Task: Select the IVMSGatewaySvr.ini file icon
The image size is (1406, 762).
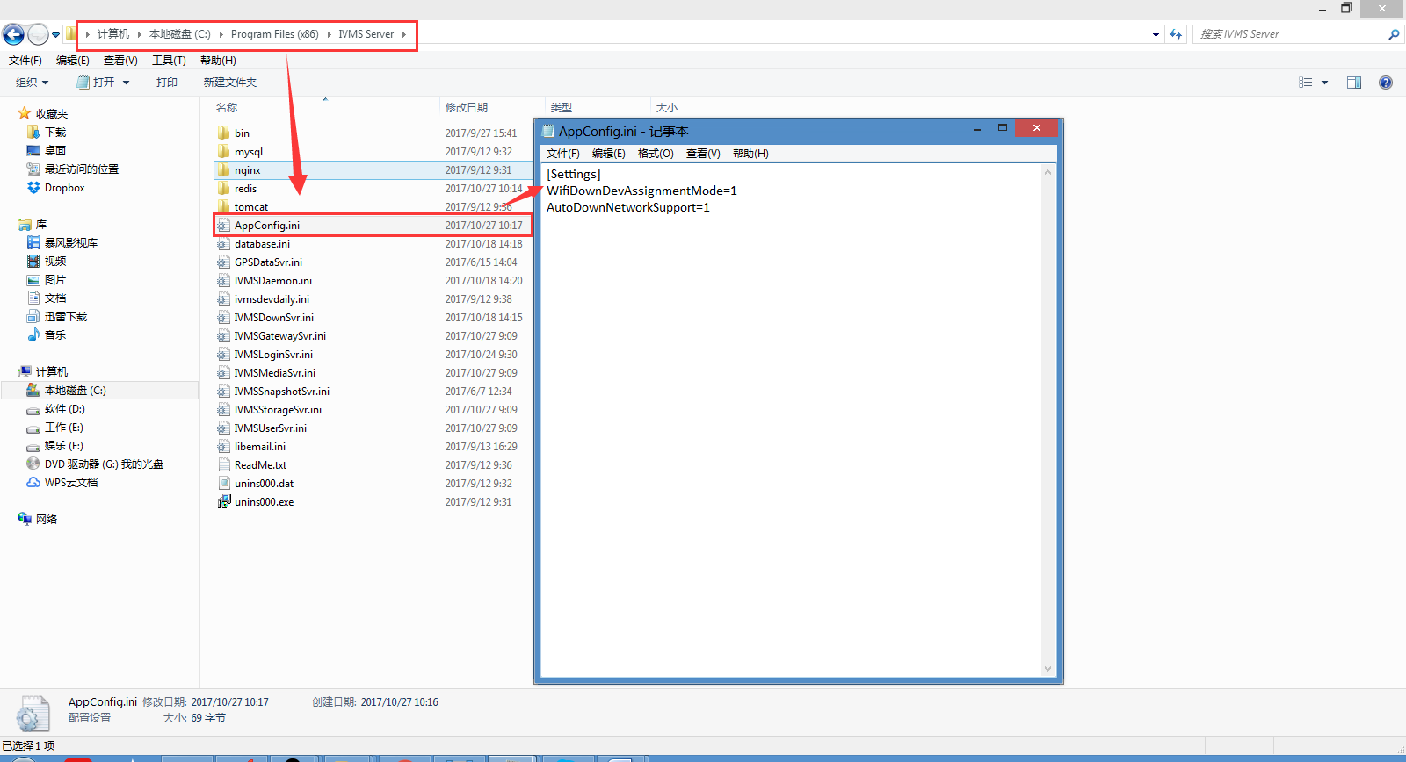Action: pyautogui.click(x=223, y=336)
